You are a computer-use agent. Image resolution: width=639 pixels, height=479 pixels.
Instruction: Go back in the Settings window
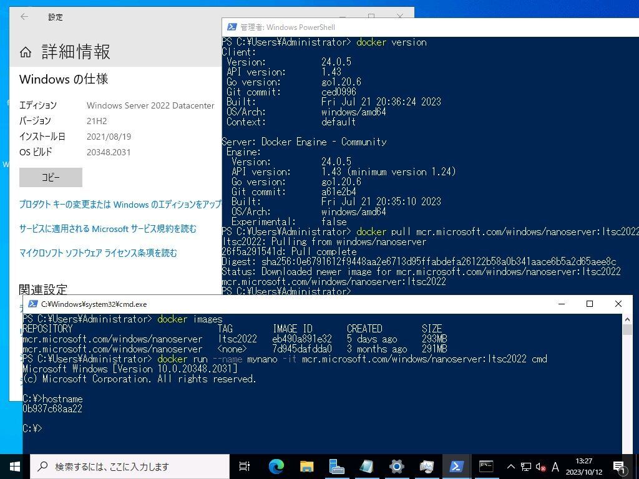(x=24, y=17)
